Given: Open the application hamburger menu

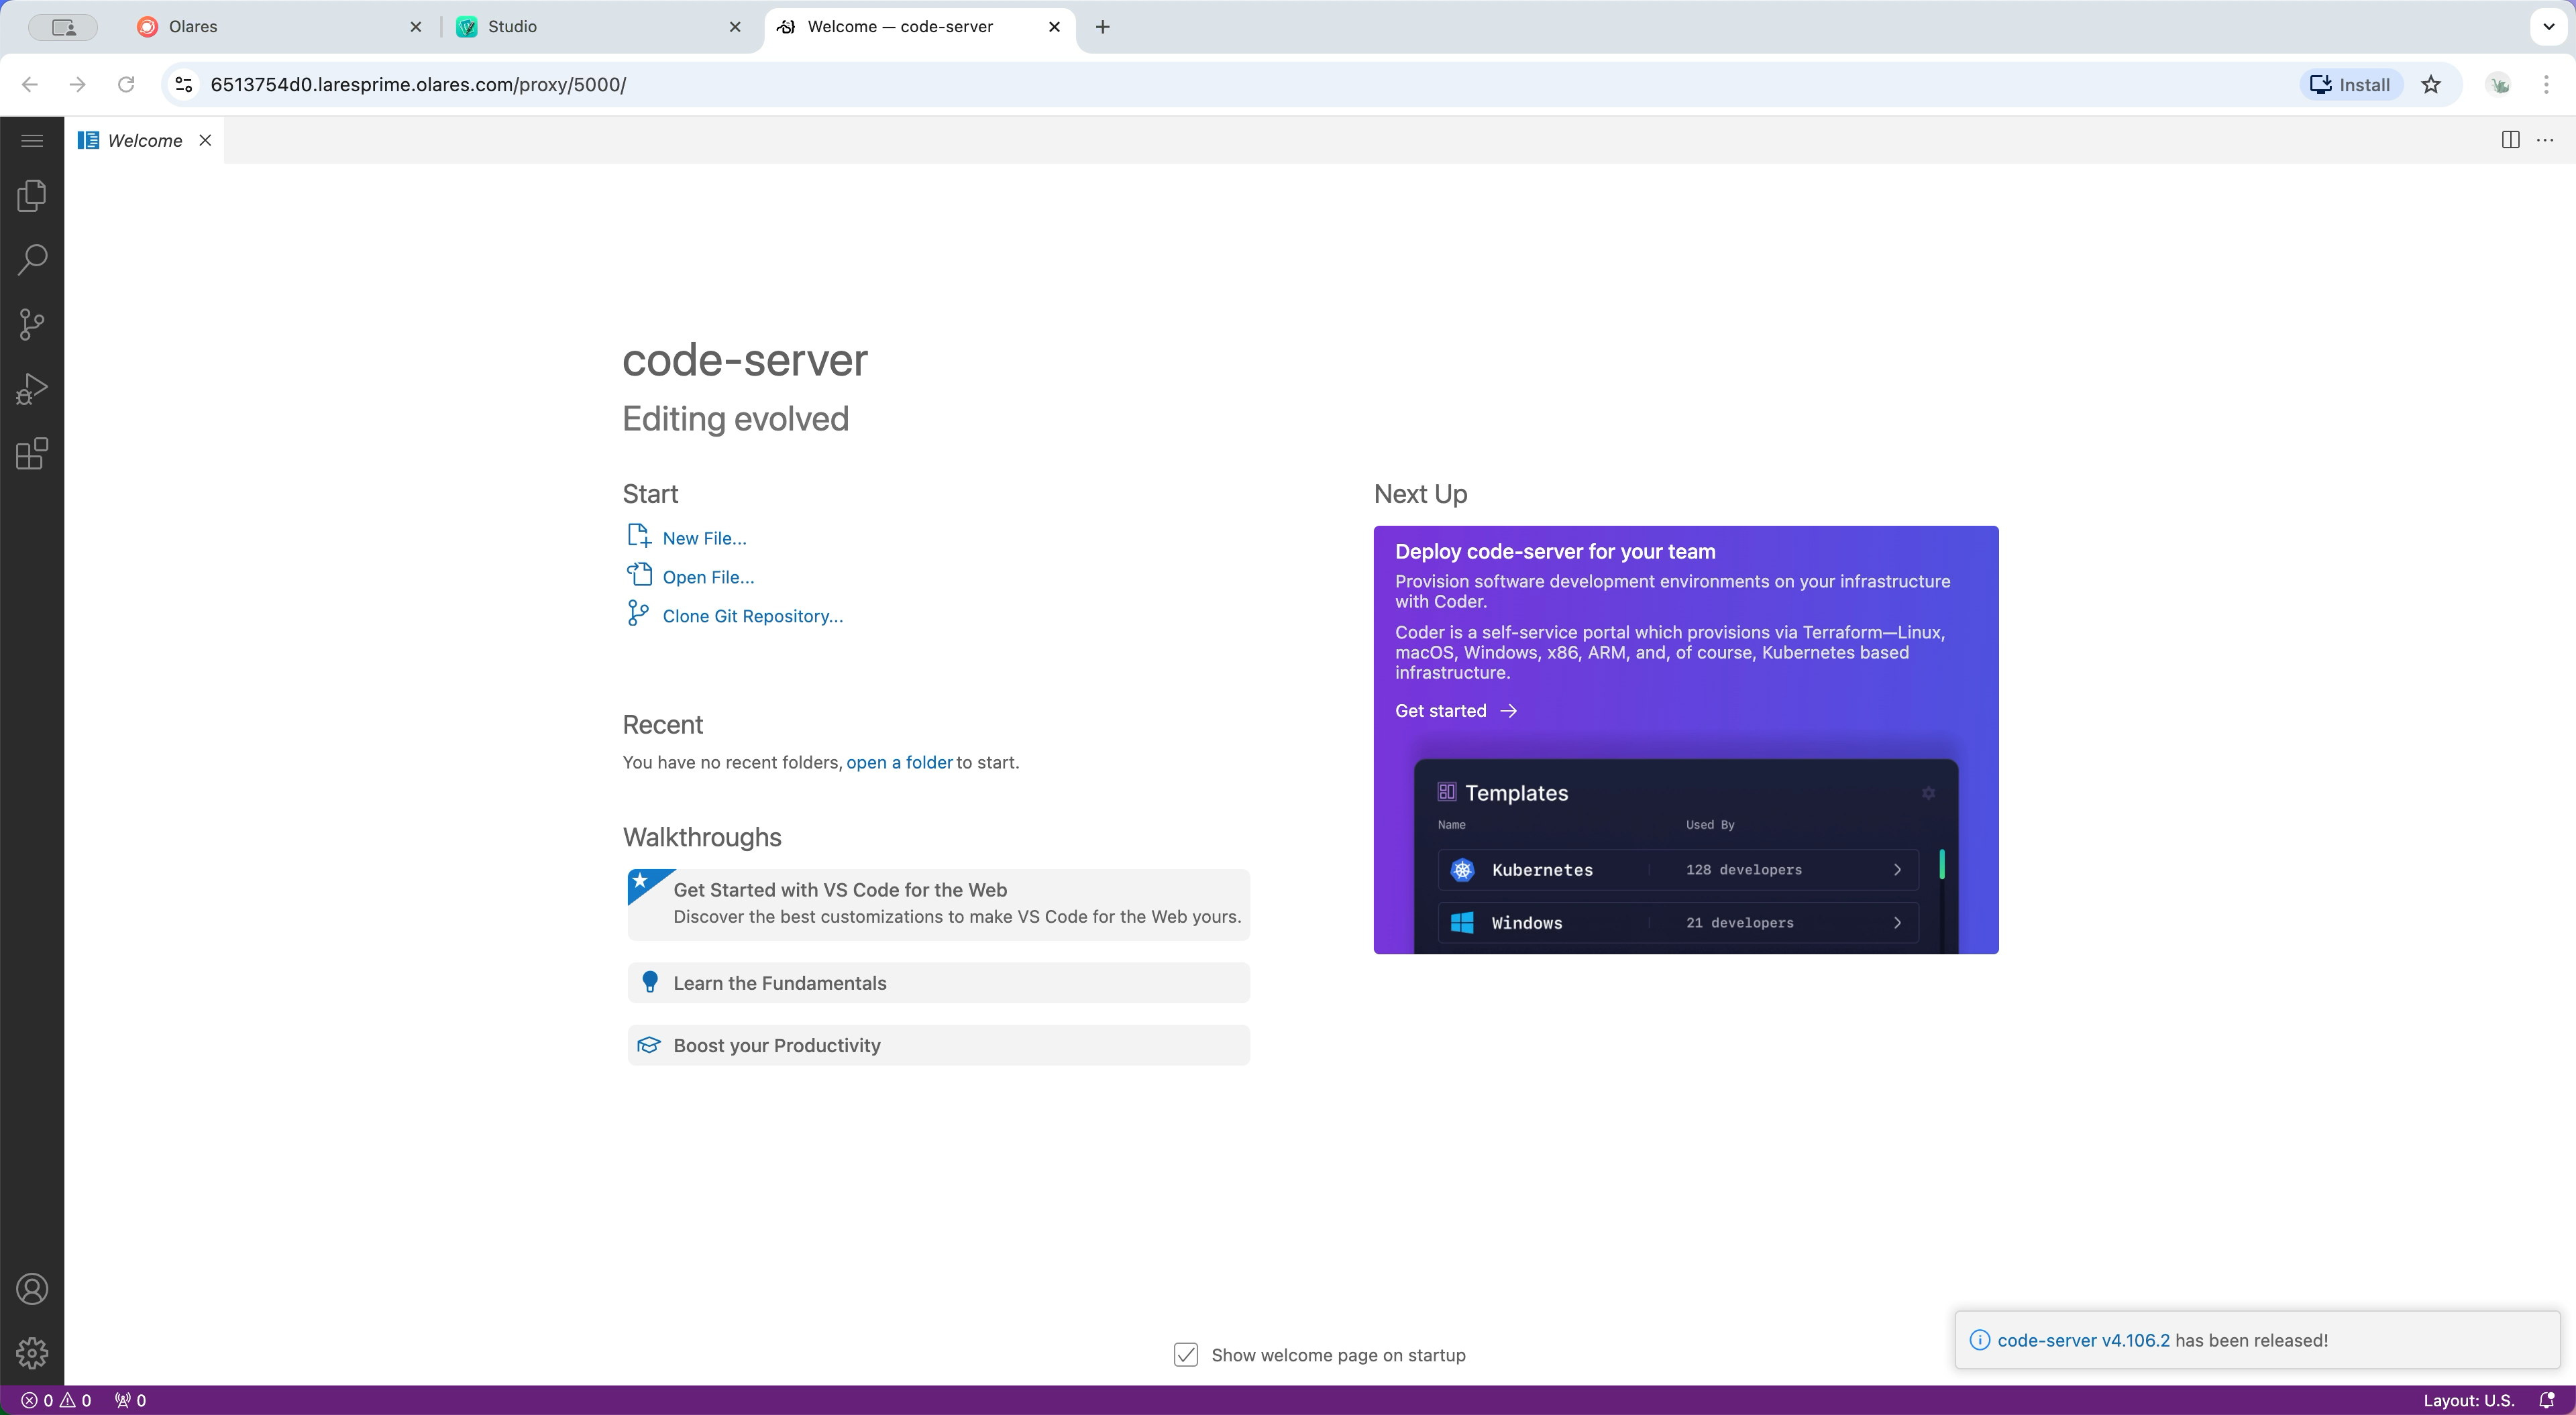Looking at the screenshot, I should [31, 140].
